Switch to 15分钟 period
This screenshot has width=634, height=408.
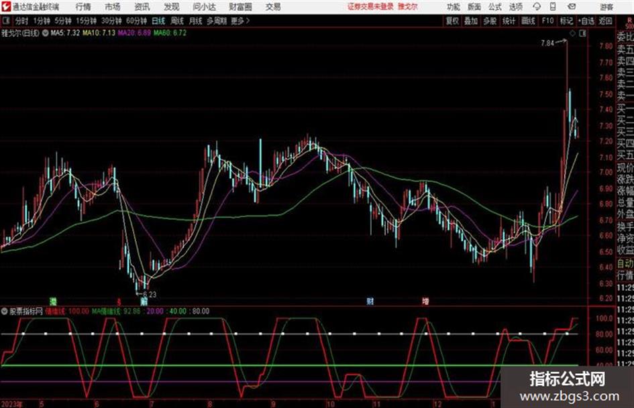pos(86,21)
